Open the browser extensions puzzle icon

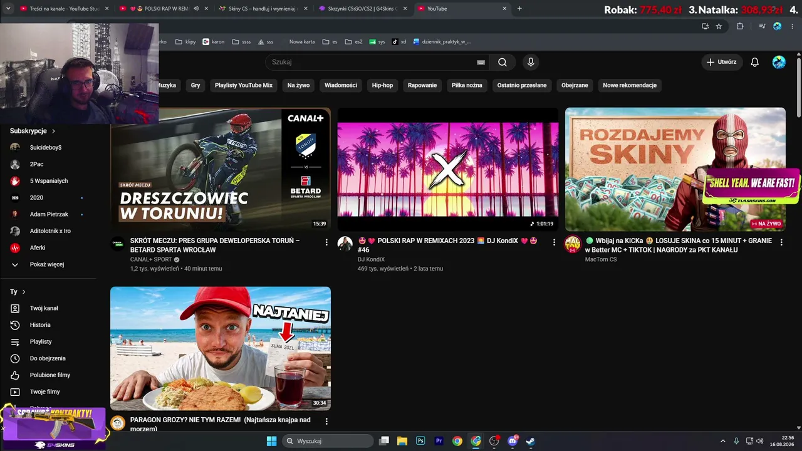pos(740,26)
